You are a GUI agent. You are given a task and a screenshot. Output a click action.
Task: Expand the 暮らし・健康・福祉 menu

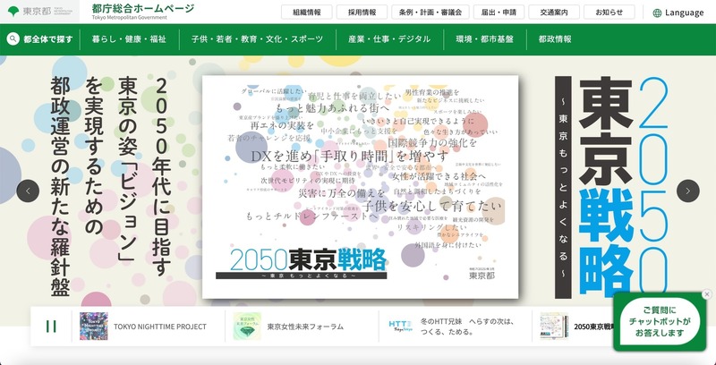(x=129, y=40)
